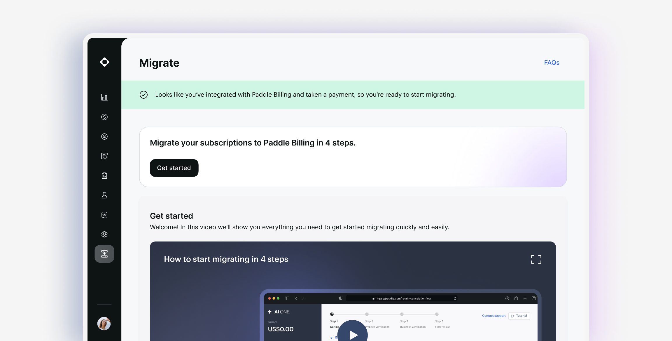This screenshot has height=341, width=672.
Task: Open the Catalog tag icon
Action: [104, 156]
